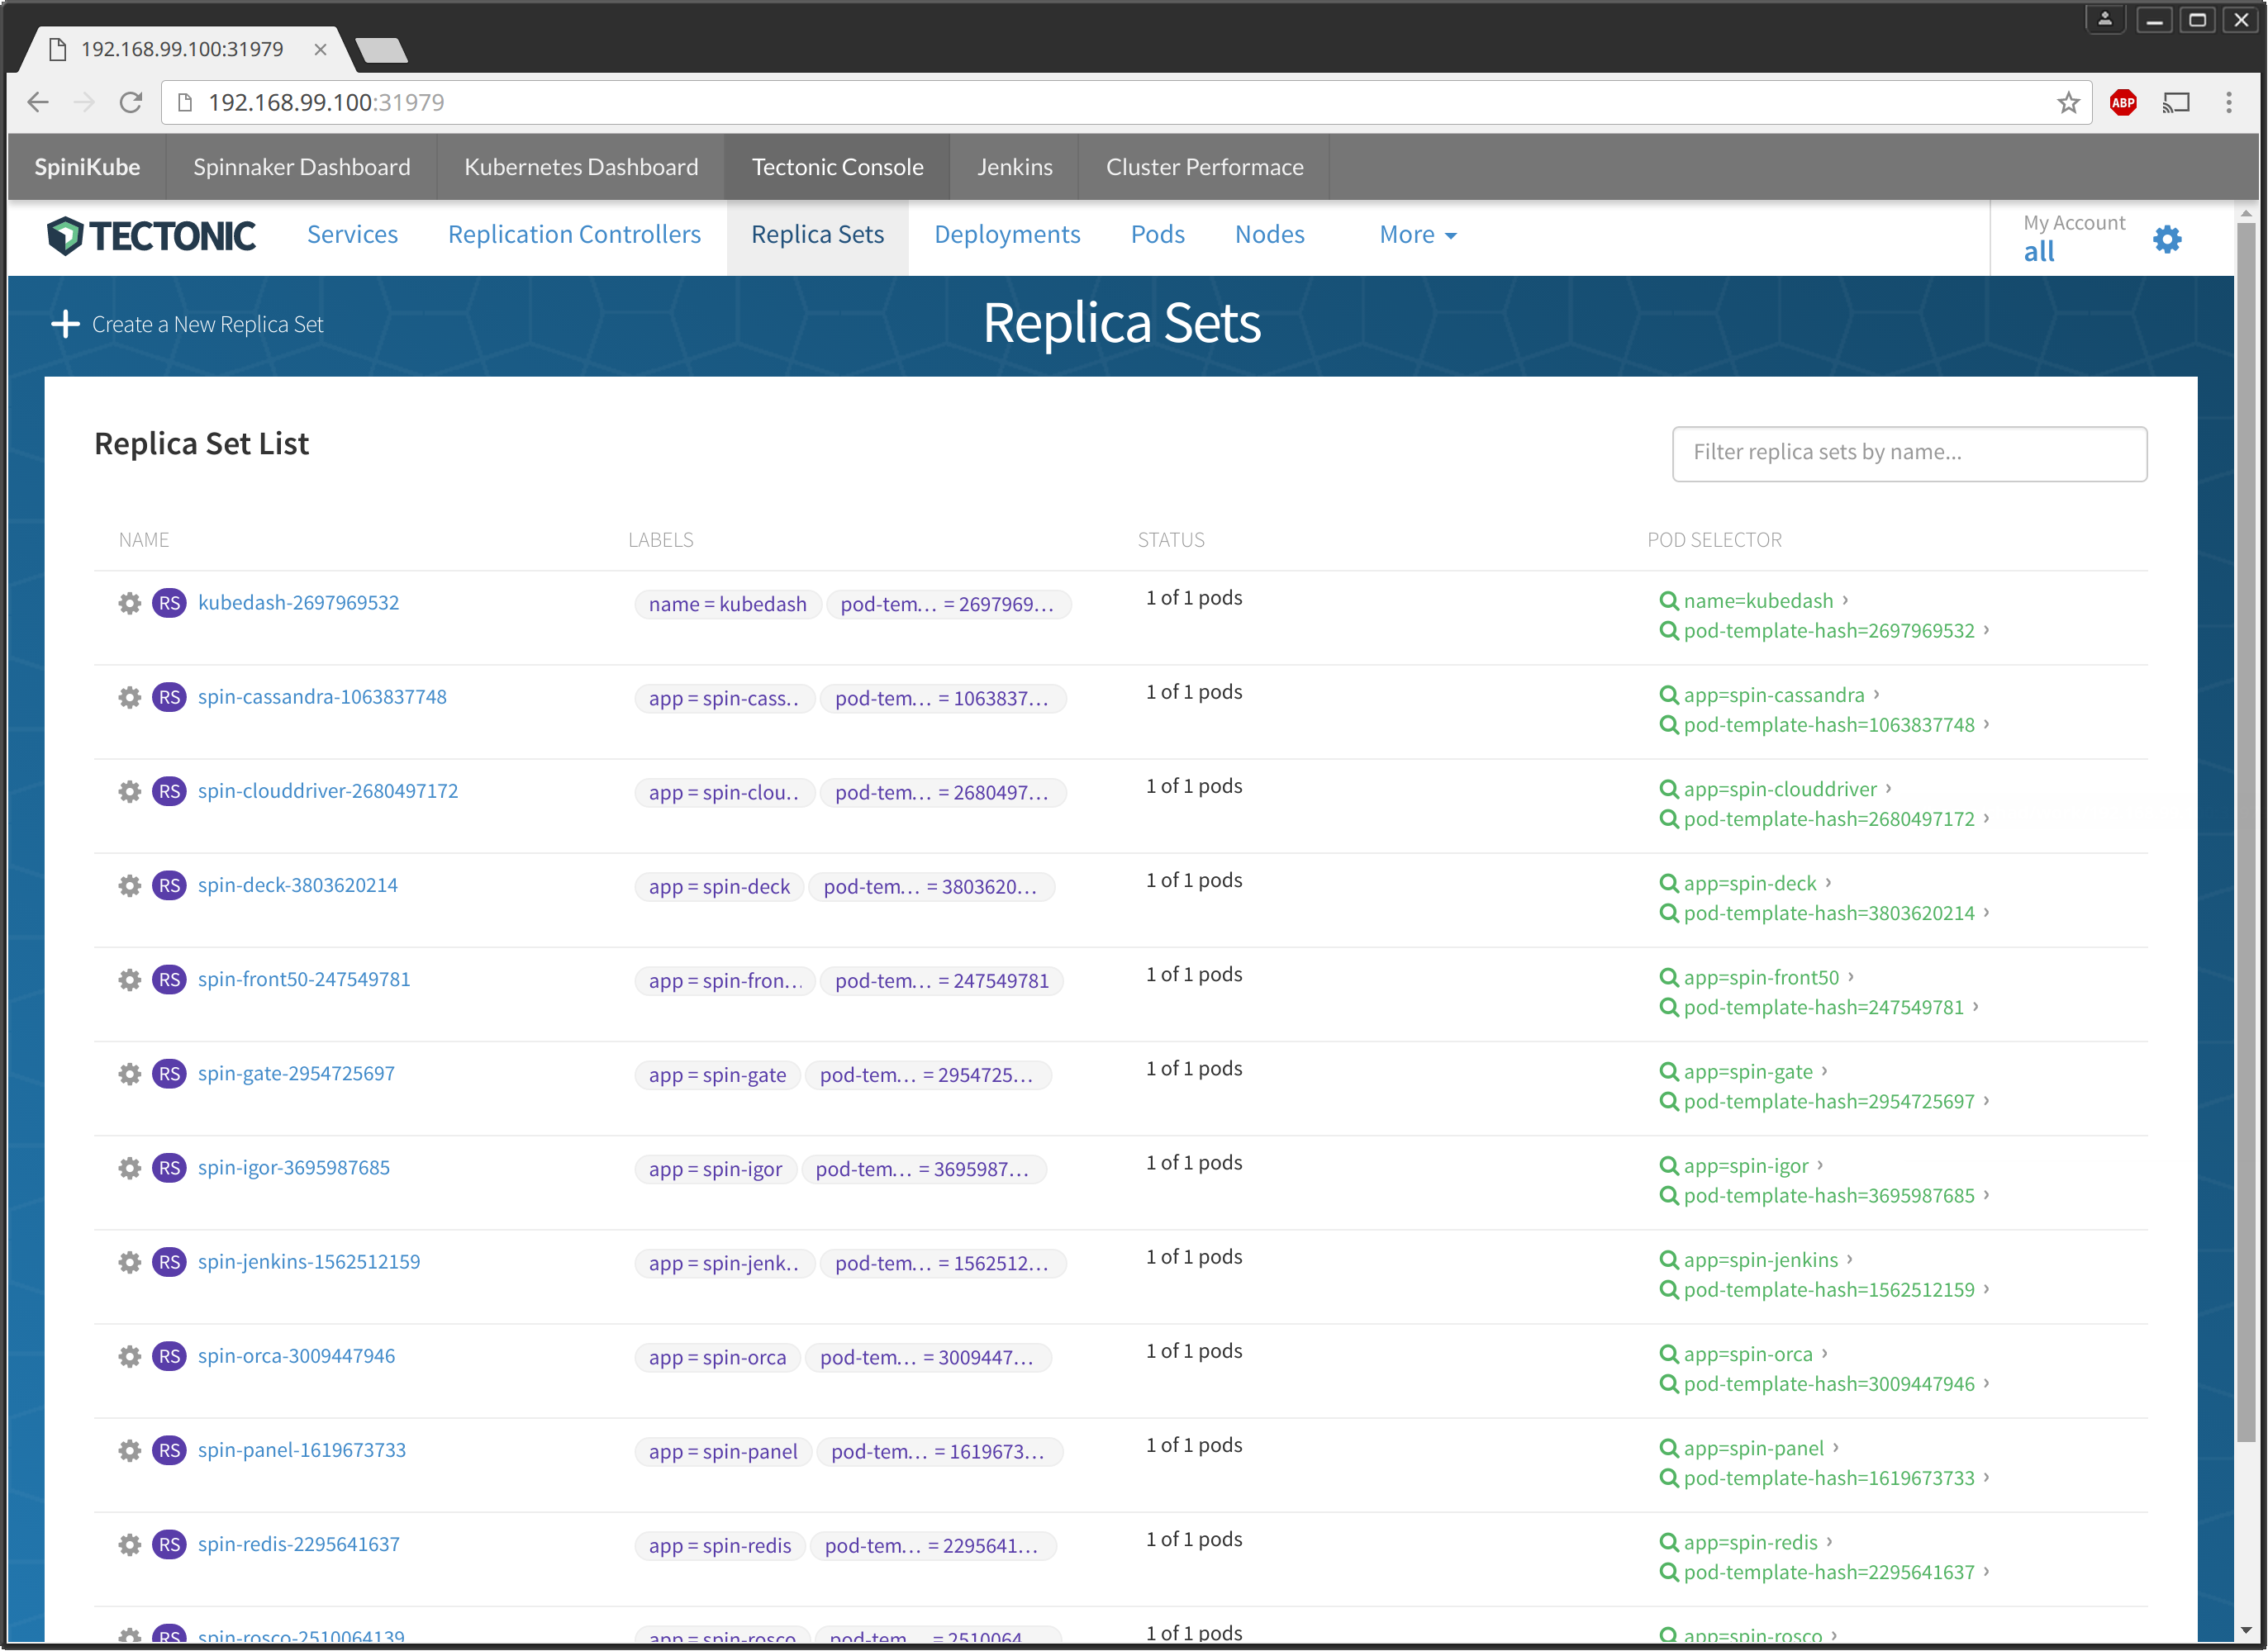Click the search icon for the app=spin-orca selector

point(1668,1354)
